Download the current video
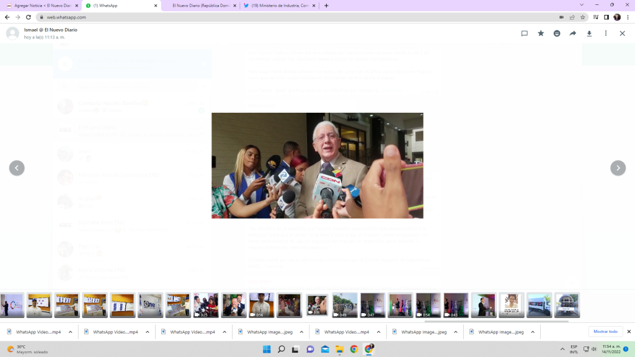635x357 pixels. coord(590,33)
